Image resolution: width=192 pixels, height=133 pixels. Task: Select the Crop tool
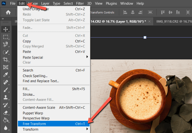click(5, 60)
